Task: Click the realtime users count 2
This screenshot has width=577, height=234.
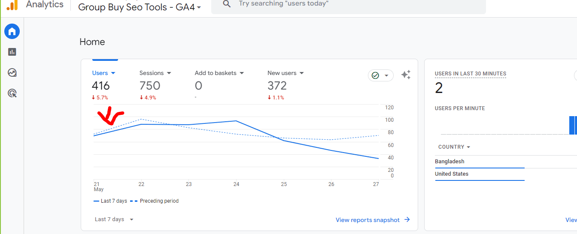Action: 439,88
